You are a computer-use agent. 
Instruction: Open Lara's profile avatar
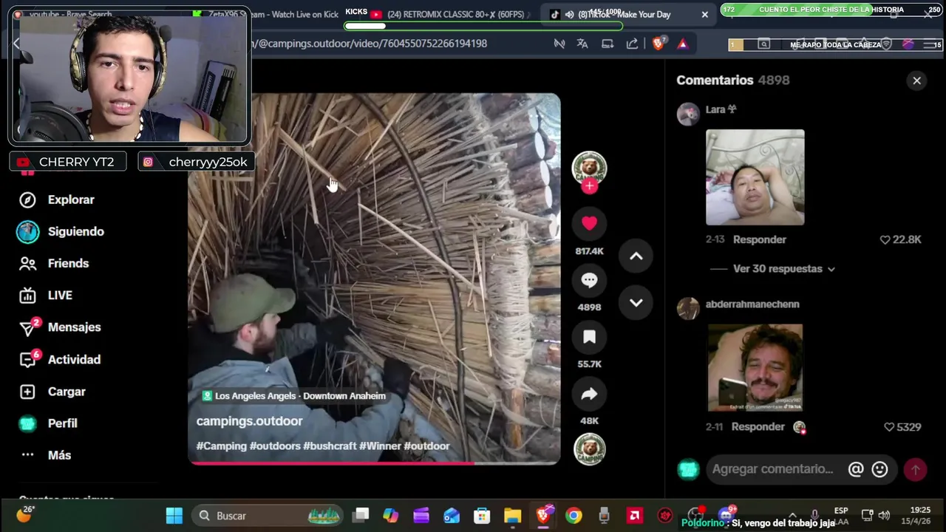pos(688,114)
